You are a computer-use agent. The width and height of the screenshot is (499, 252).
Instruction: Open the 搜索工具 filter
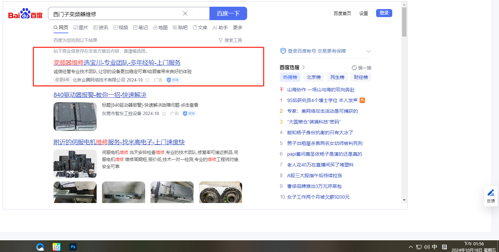(x=230, y=40)
